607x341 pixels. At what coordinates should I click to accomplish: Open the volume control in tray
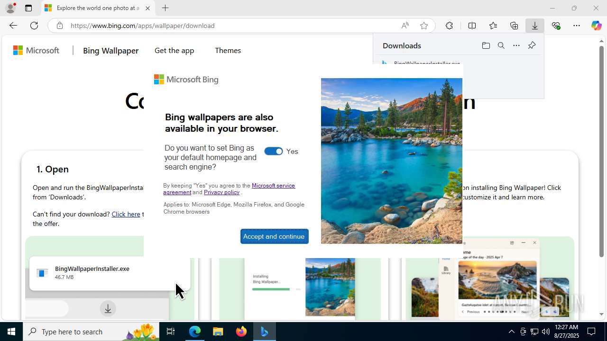[545, 332]
